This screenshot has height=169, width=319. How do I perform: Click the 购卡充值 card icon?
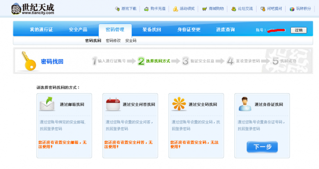click(146, 9)
